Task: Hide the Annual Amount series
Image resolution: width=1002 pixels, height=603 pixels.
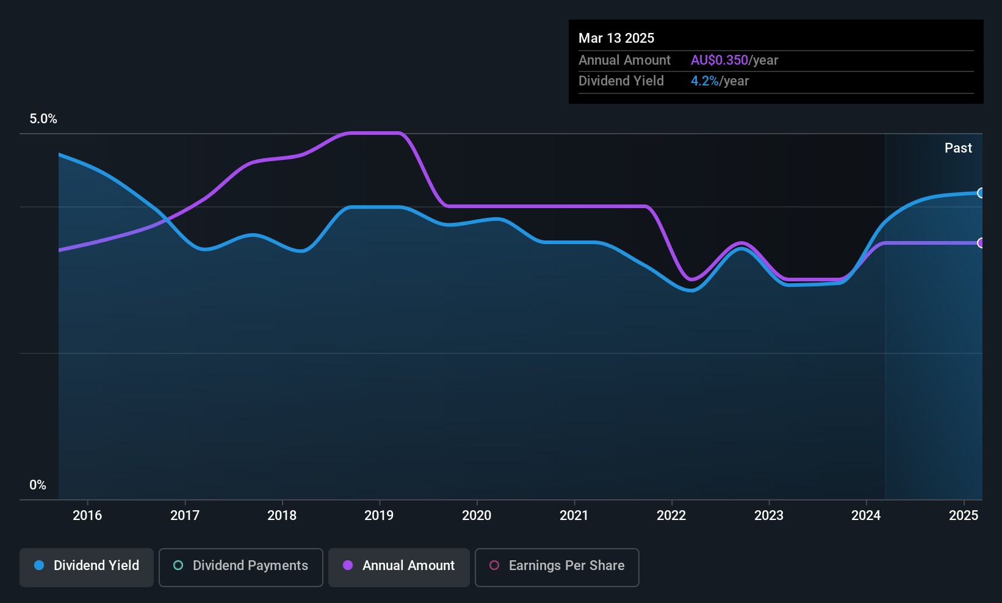Action: click(x=398, y=567)
